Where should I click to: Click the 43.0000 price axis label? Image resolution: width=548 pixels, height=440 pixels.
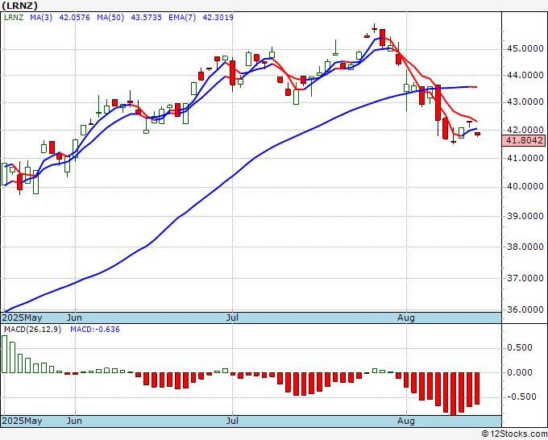525,102
